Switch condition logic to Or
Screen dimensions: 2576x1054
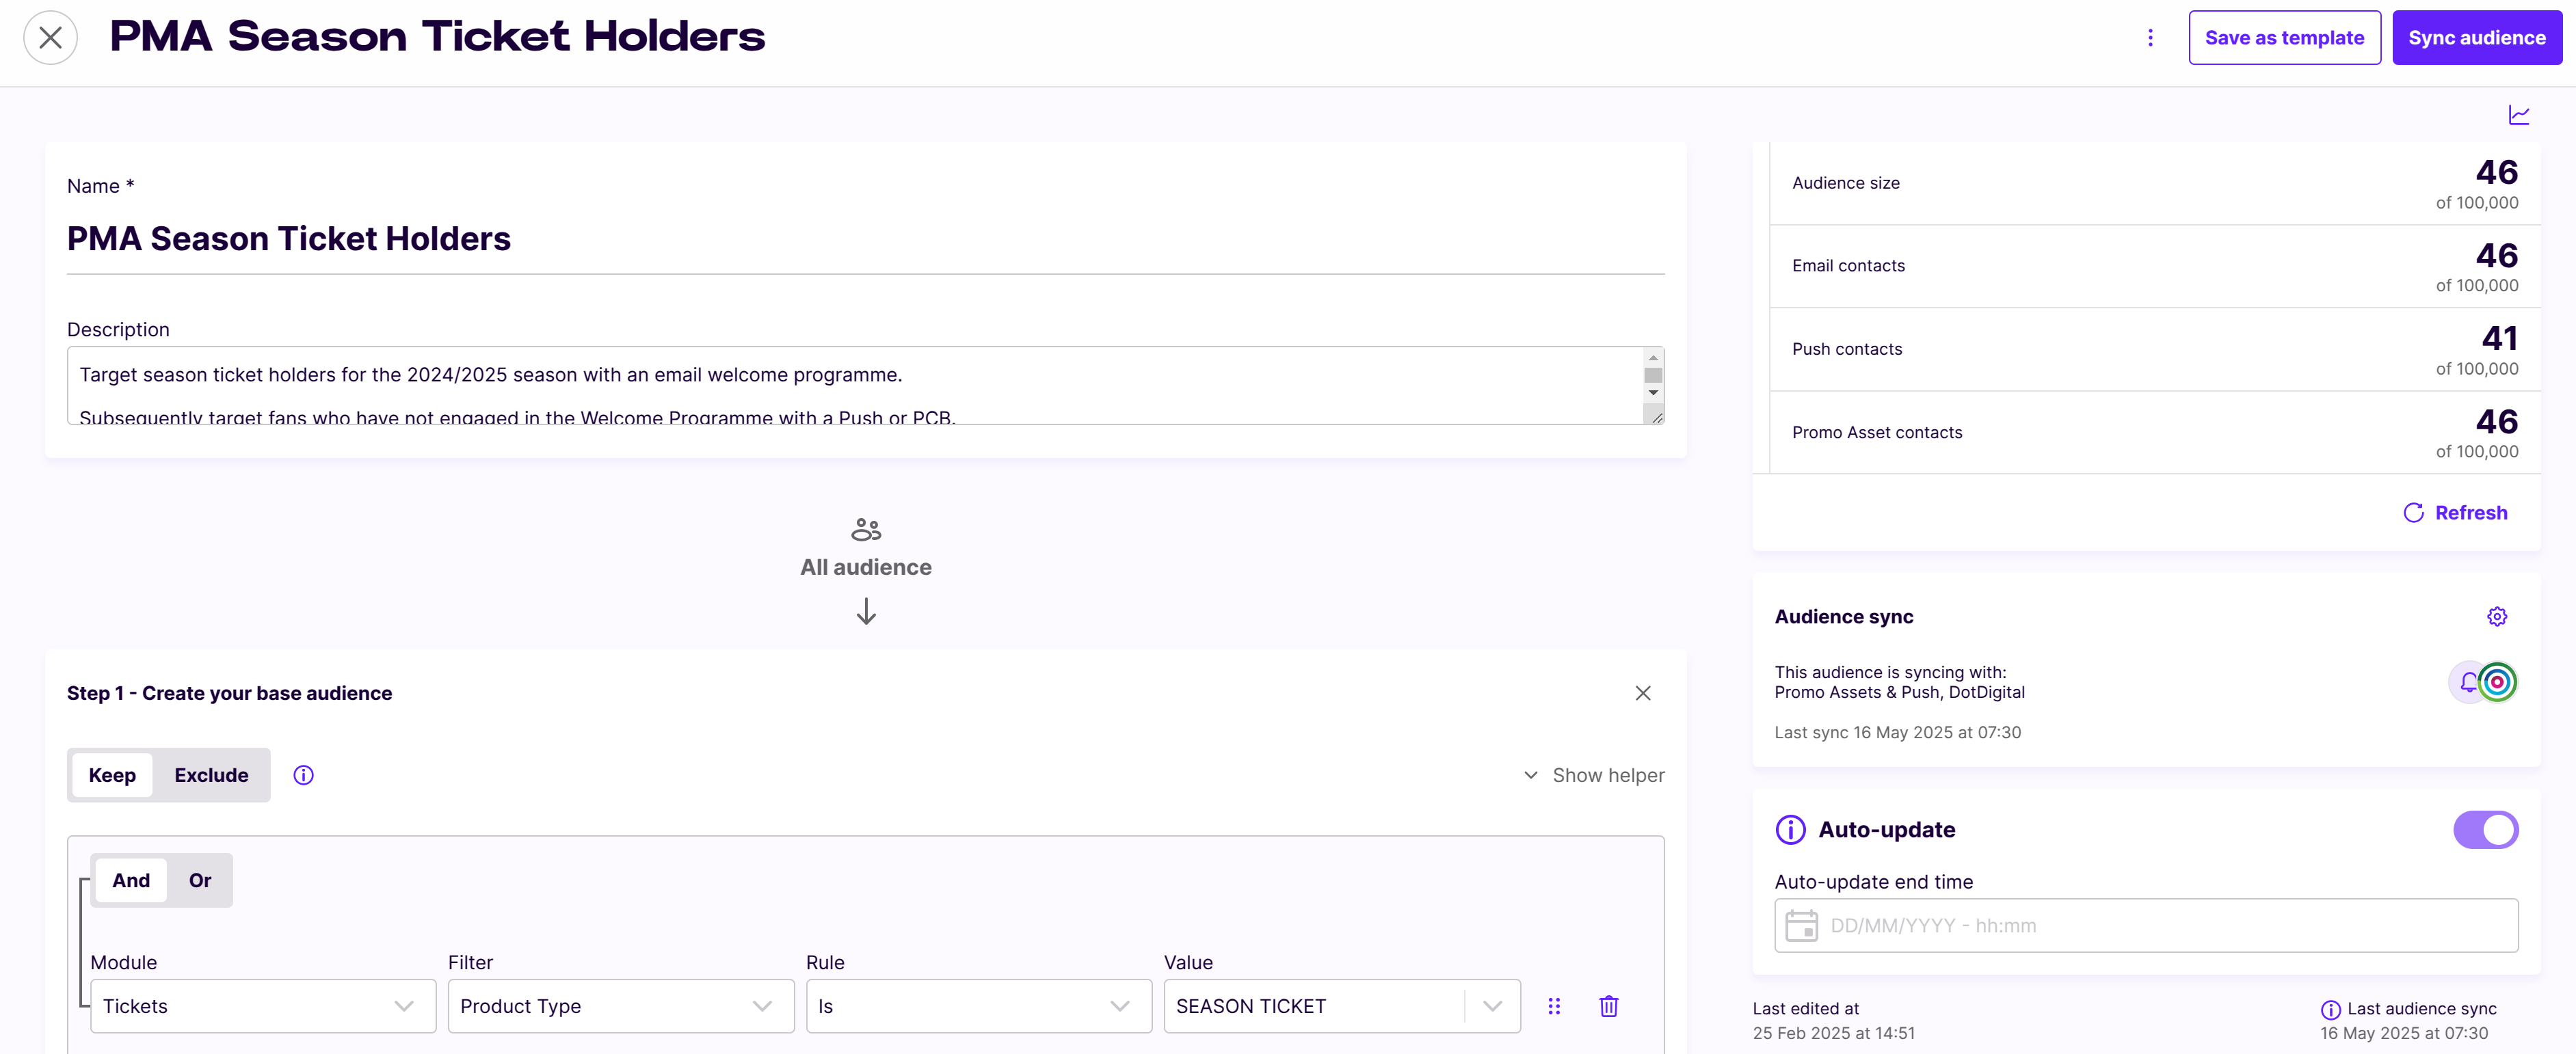pyautogui.click(x=200, y=880)
